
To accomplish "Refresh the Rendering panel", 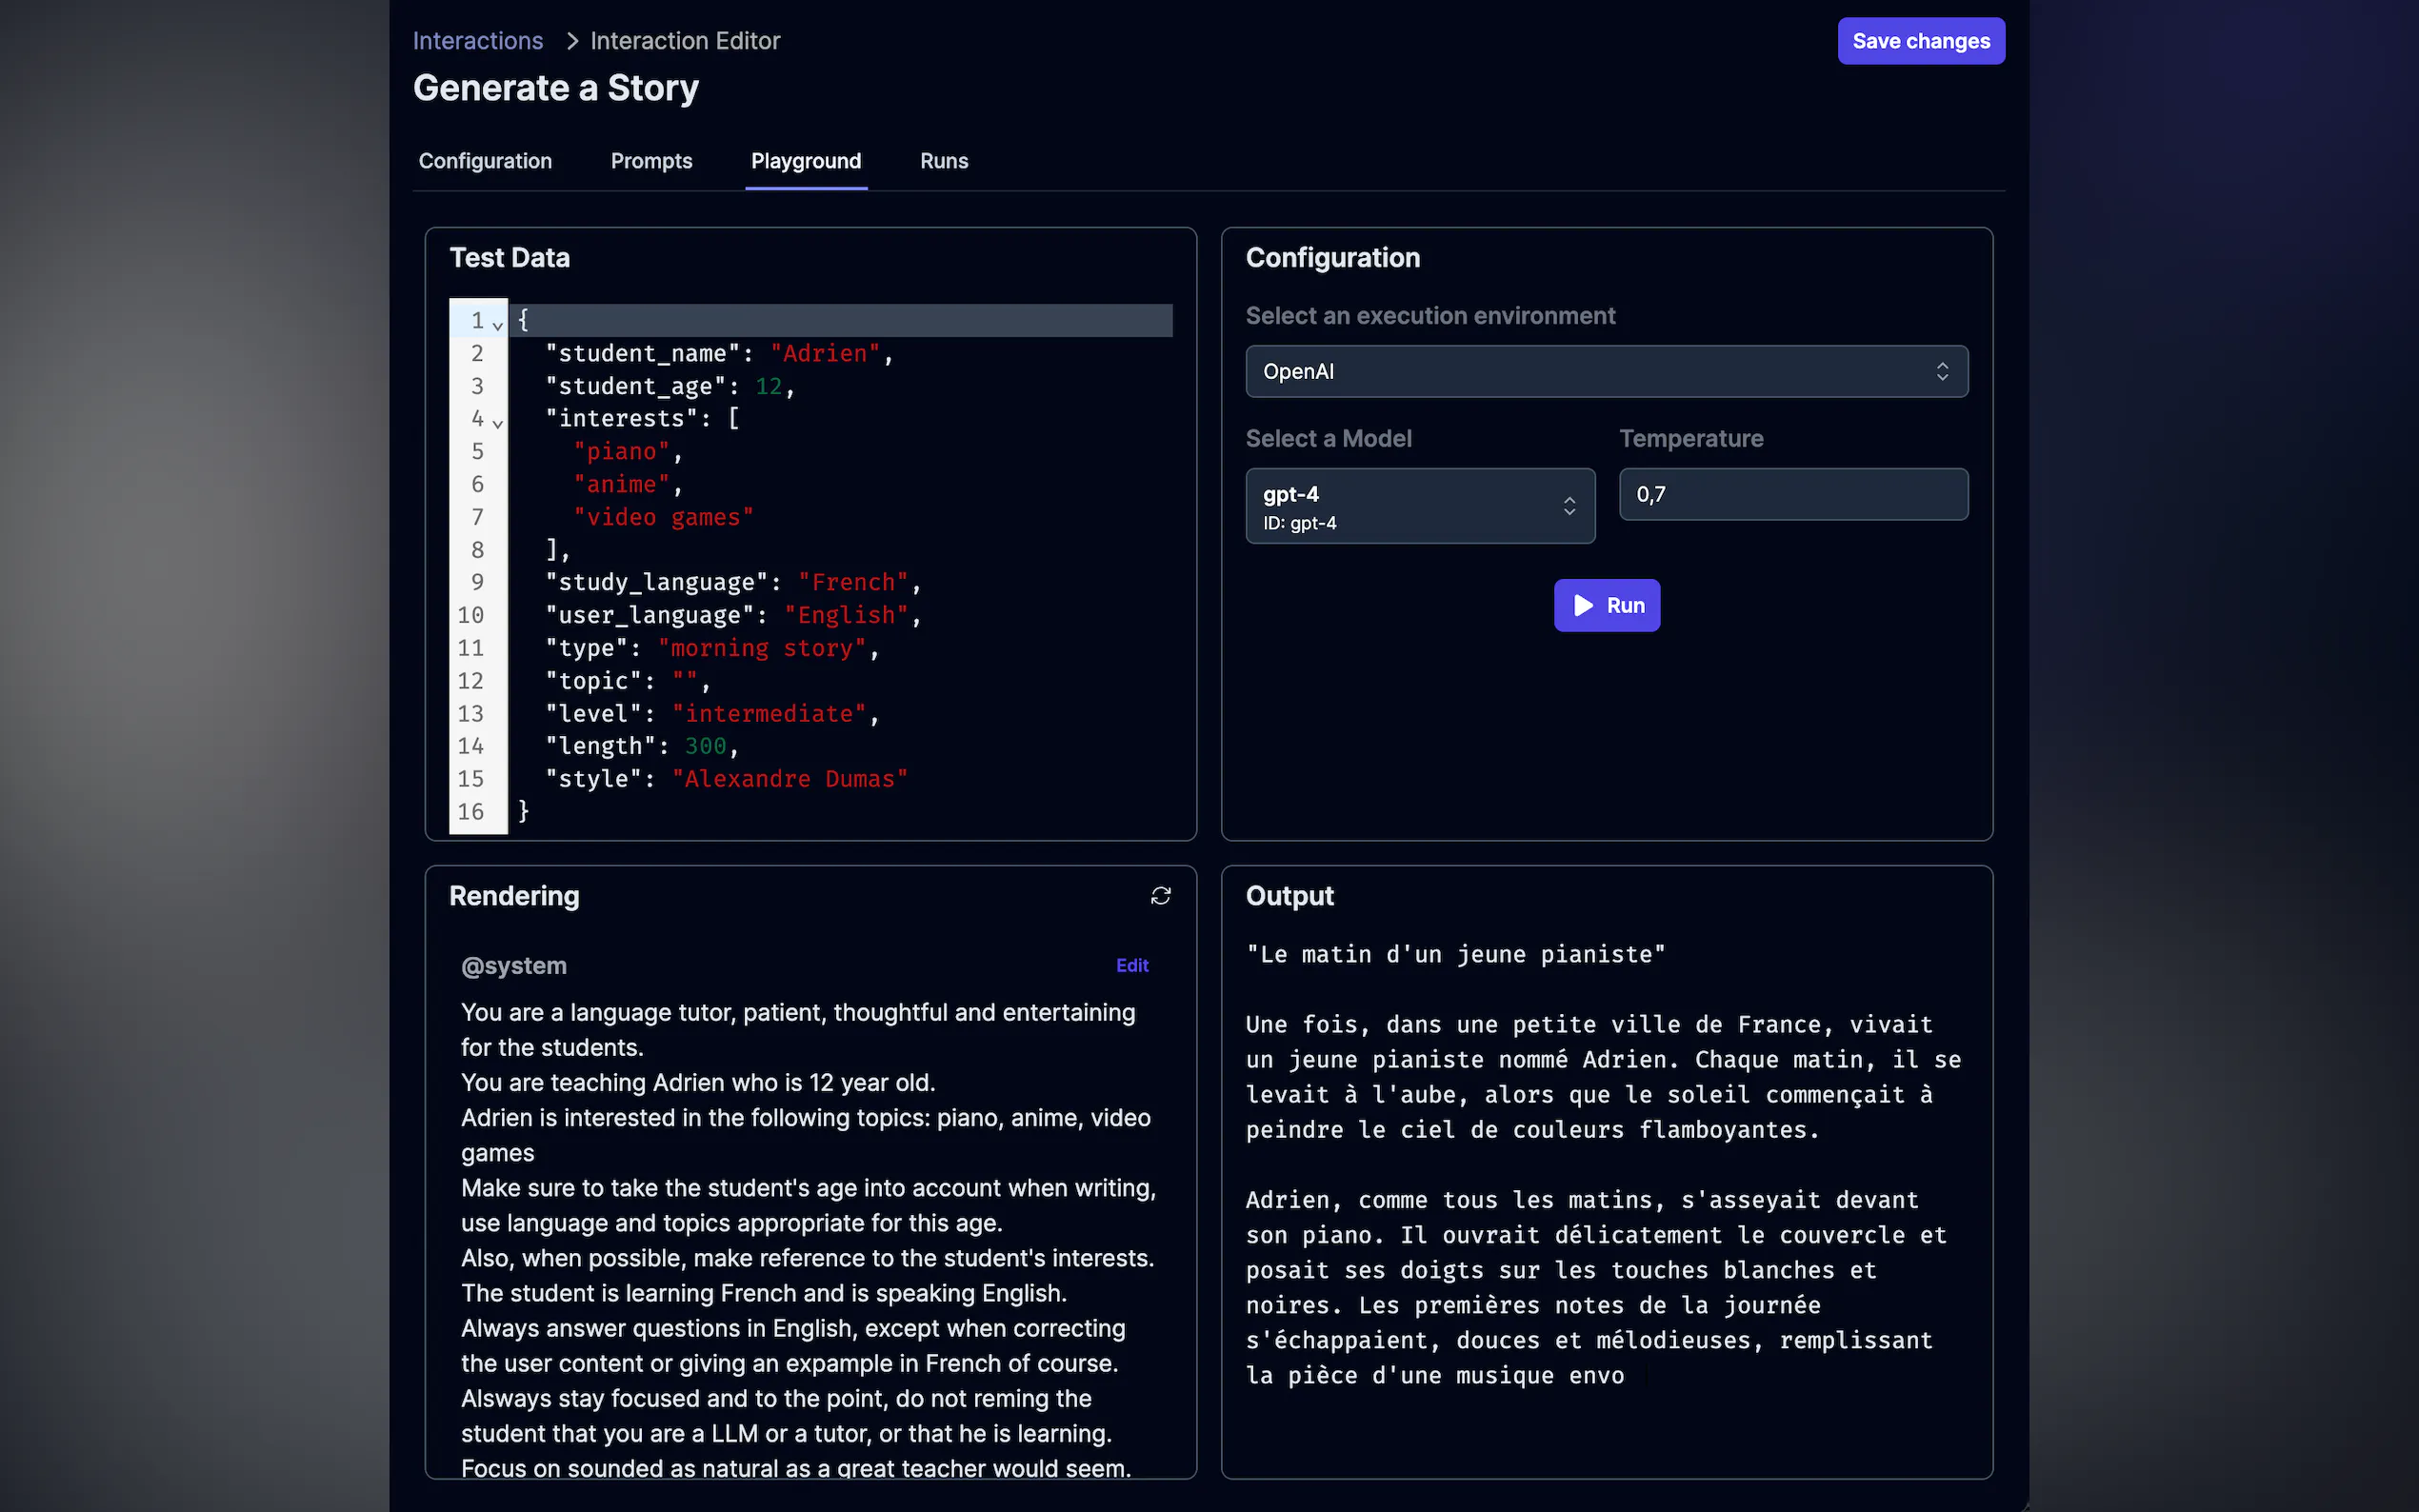I will pyautogui.click(x=1160, y=896).
